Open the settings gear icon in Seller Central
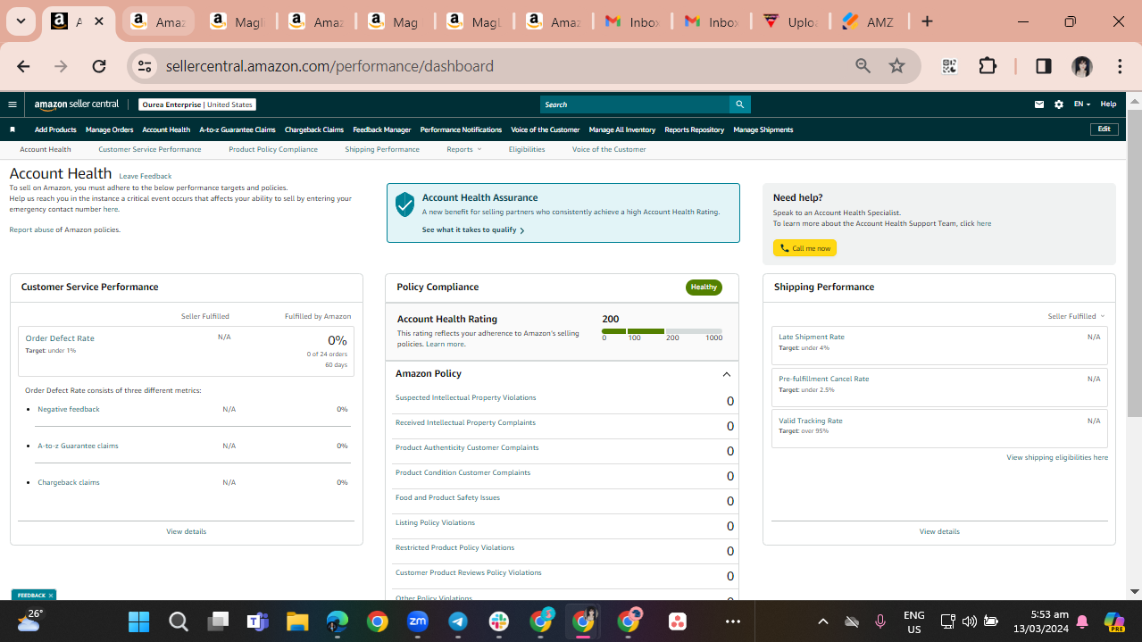The height and width of the screenshot is (642, 1142). point(1059,104)
